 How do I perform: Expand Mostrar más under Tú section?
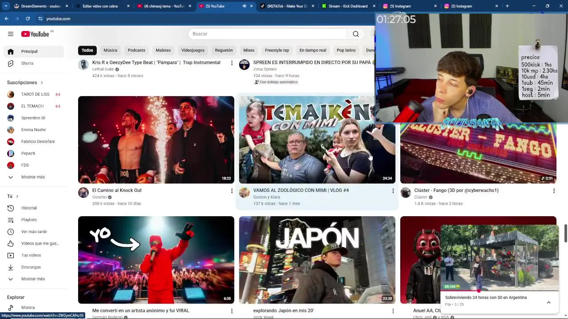pos(34,279)
